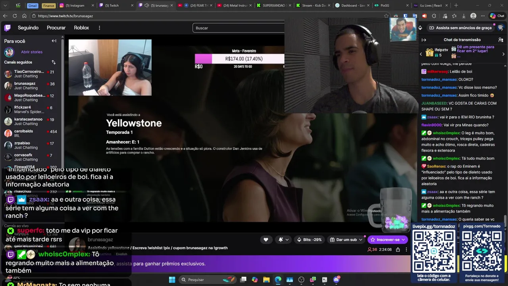Switch to Stream - Kick browser tab
508x286 pixels.
(x=312, y=6)
